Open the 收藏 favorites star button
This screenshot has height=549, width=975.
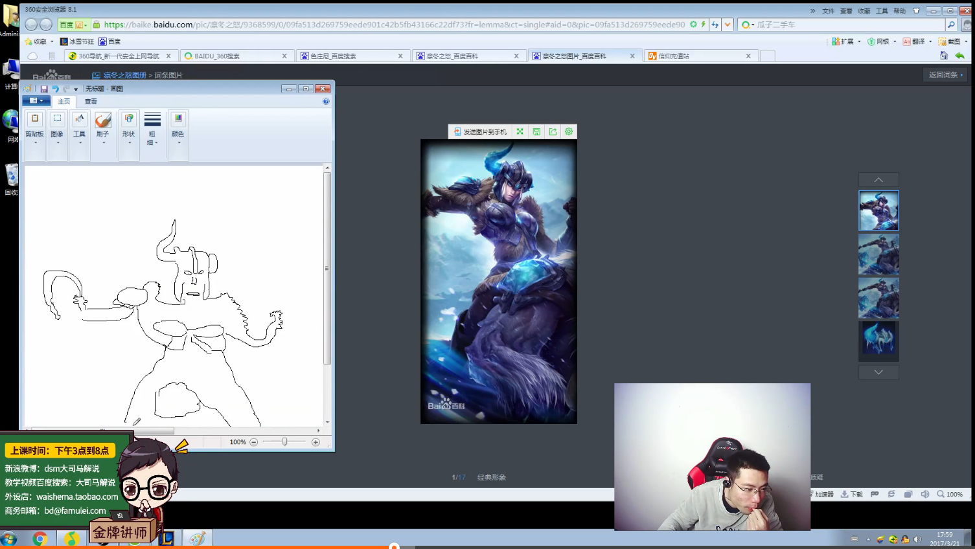click(x=39, y=41)
